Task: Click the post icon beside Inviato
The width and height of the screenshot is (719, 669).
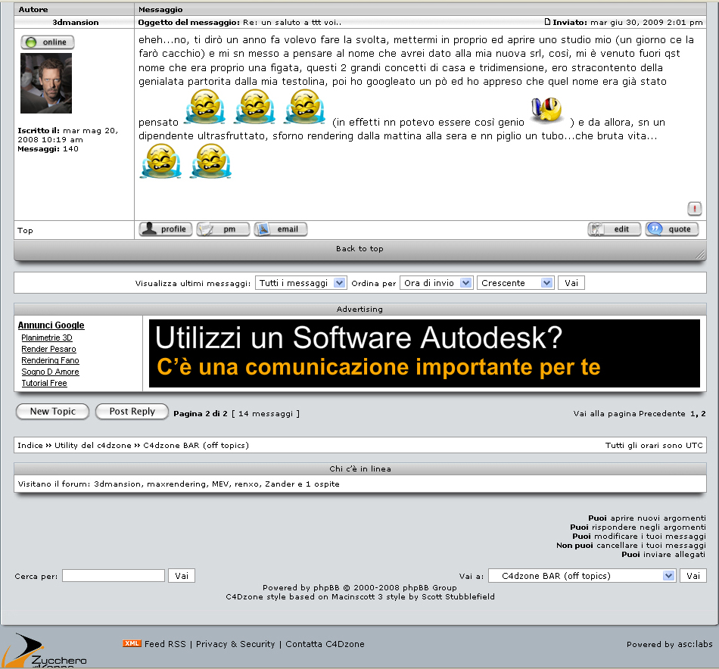Action: click(547, 21)
